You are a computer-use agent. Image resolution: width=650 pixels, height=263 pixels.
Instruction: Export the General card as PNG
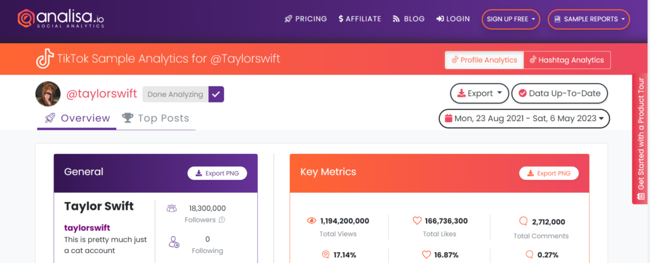click(217, 173)
